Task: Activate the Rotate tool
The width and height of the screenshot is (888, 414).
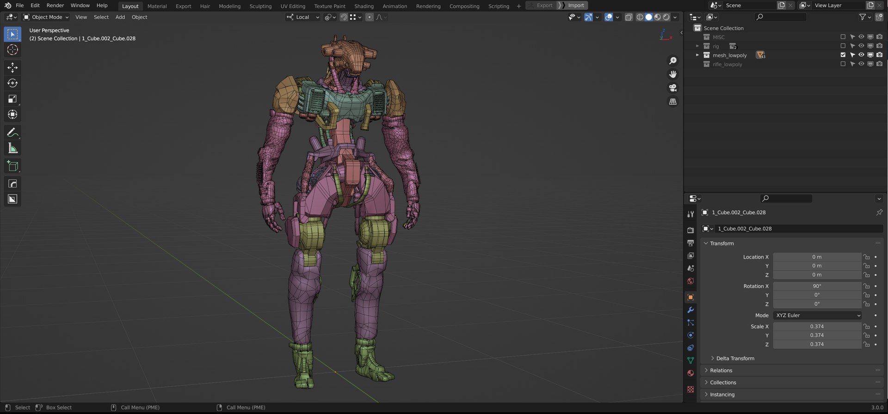Action: [12, 83]
